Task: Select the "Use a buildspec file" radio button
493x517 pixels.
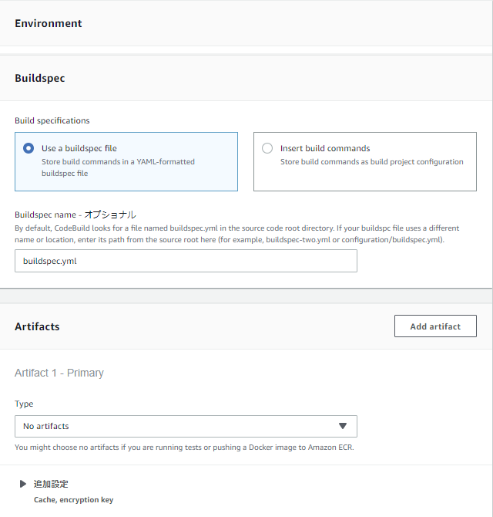Action: coord(29,148)
